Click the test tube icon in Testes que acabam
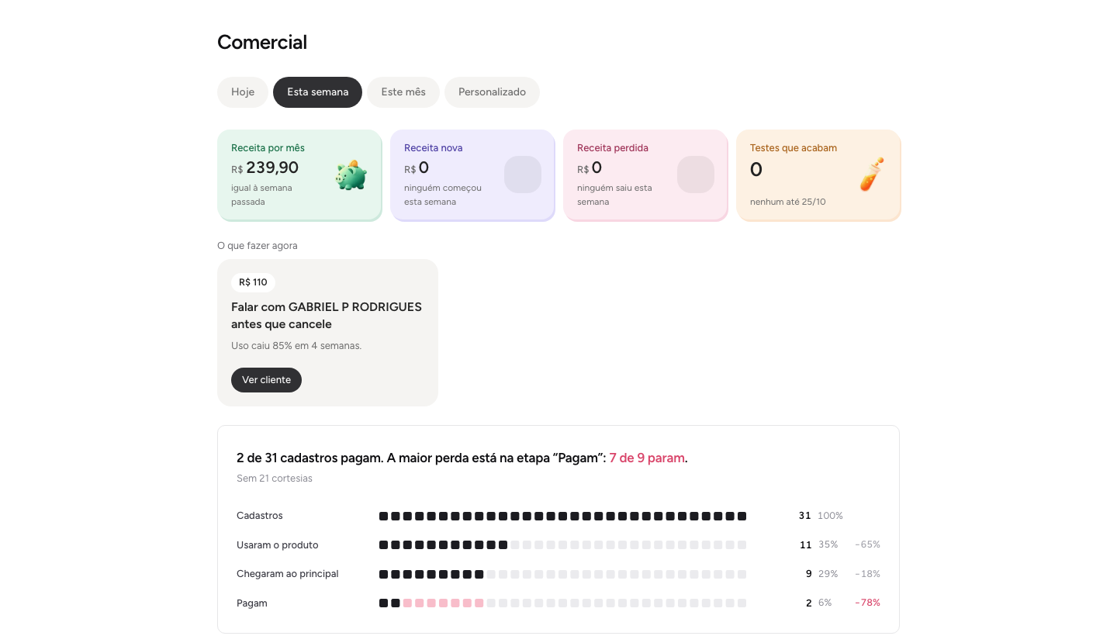Viewport: 1117px width, 636px height. pos(872,175)
